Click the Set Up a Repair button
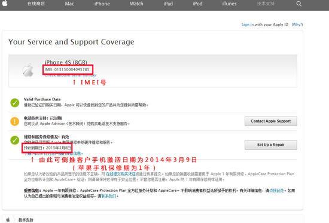Image resolution: width=329 pixels, height=223 pixels. pos(270,145)
